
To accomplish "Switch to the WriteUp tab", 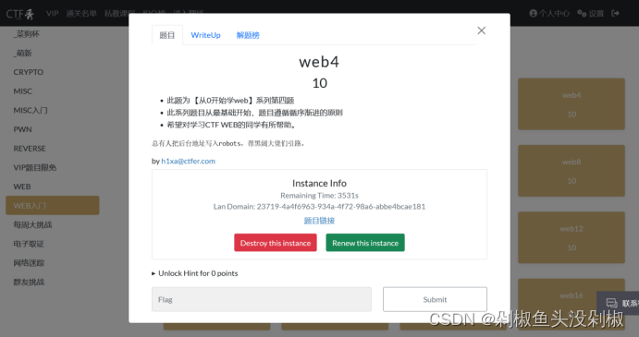I will (x=205, y=35).
